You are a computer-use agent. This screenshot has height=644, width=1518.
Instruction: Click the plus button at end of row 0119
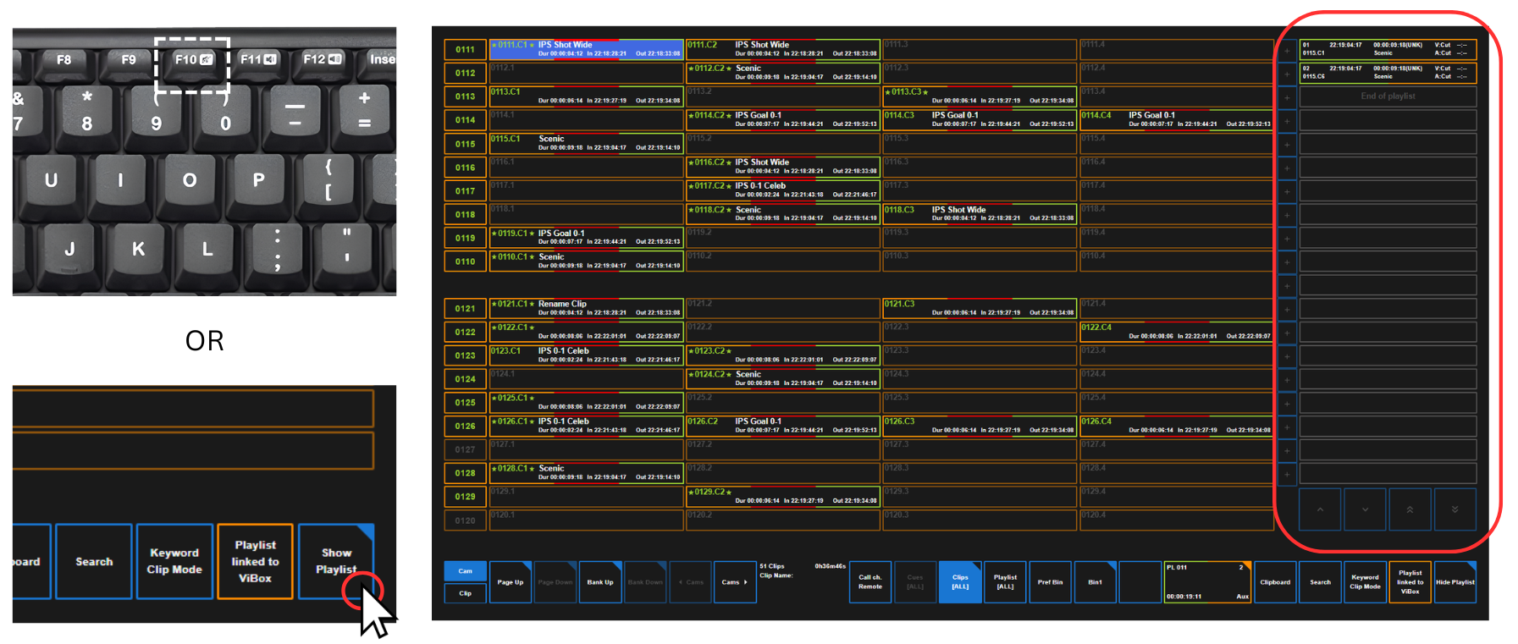click(1287, 239)
